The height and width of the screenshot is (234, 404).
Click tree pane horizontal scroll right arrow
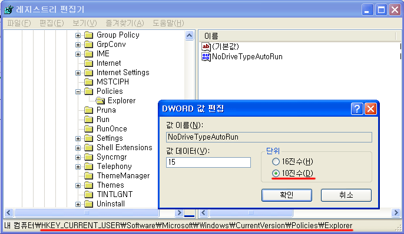coord(178,213)
